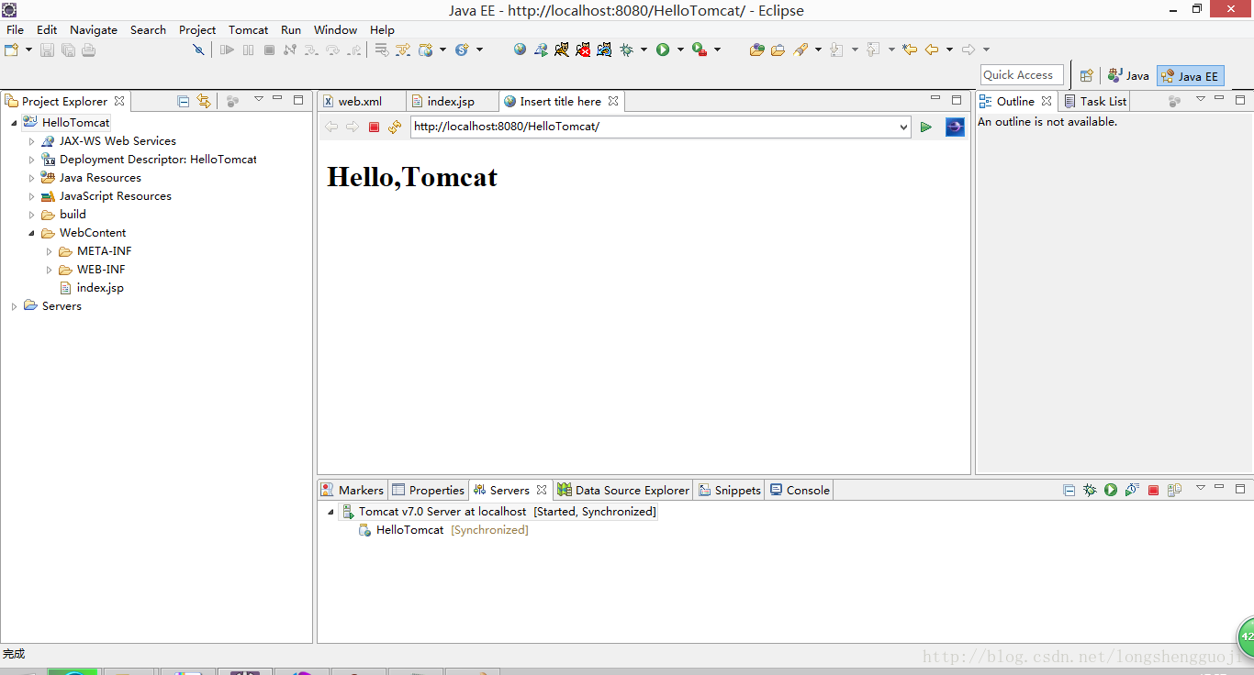Viewport: 1254px width, 675px height.
Task: Click the Save icon in main toolbar
Action: (x=47, y=50)
